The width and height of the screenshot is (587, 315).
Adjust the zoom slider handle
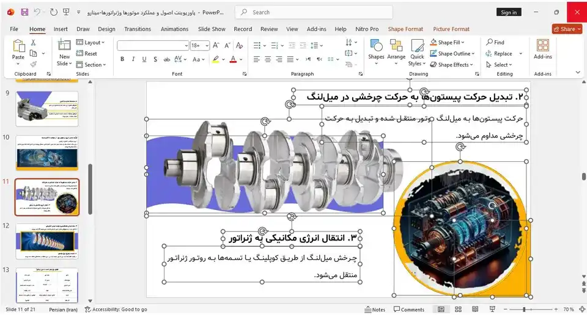pyautogui.click(x=524, y=310)
